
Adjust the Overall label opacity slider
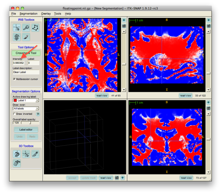[x=30, y=123]
